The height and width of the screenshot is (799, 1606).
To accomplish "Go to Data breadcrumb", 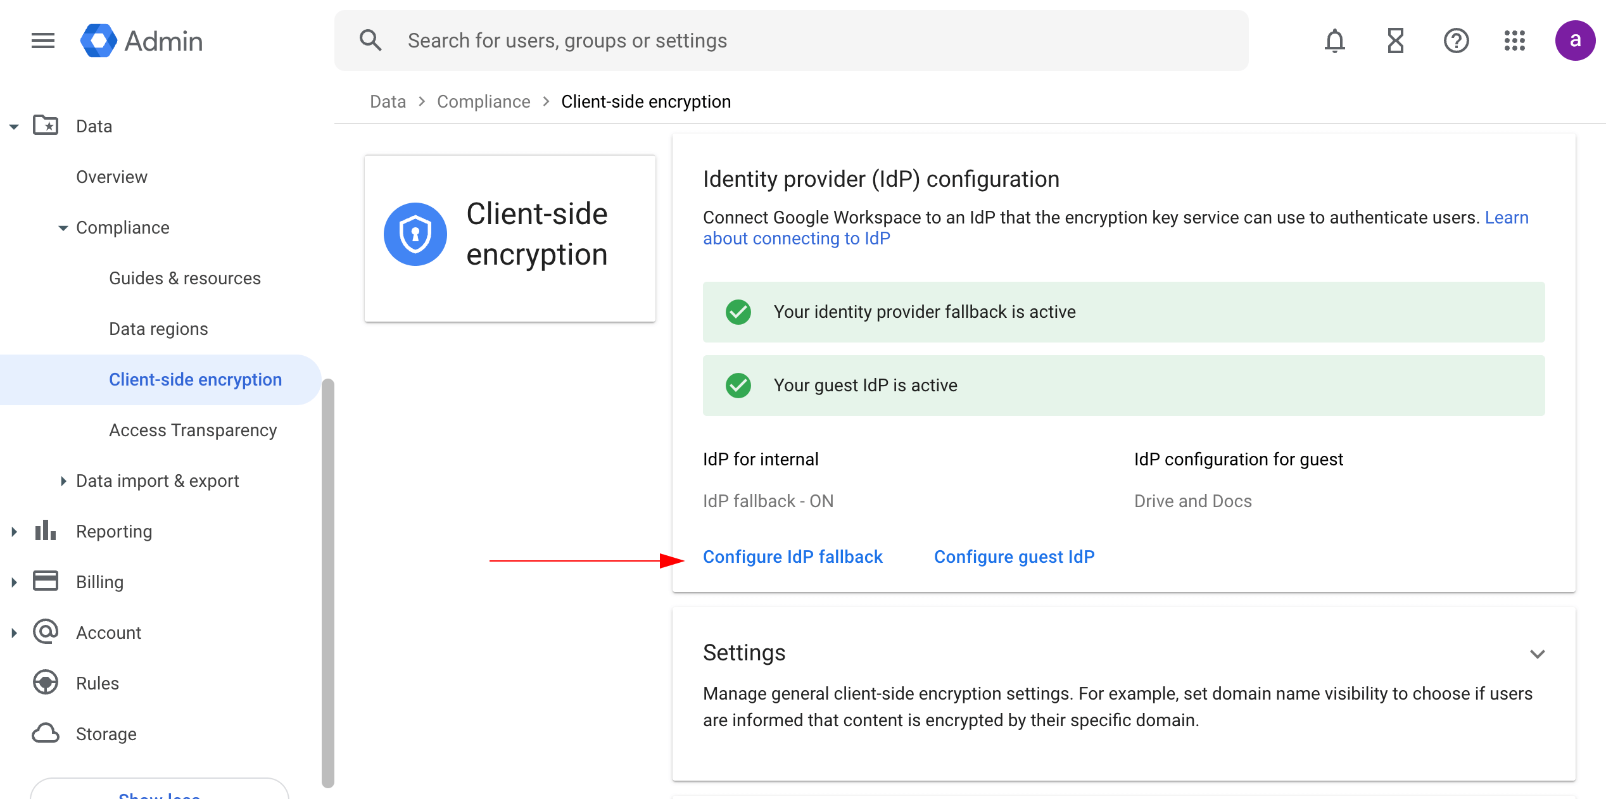I will click(388, 102).
